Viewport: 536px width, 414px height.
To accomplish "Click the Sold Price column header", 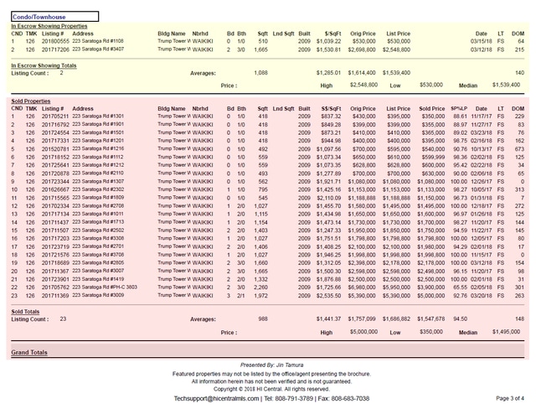I will (432, 108).
